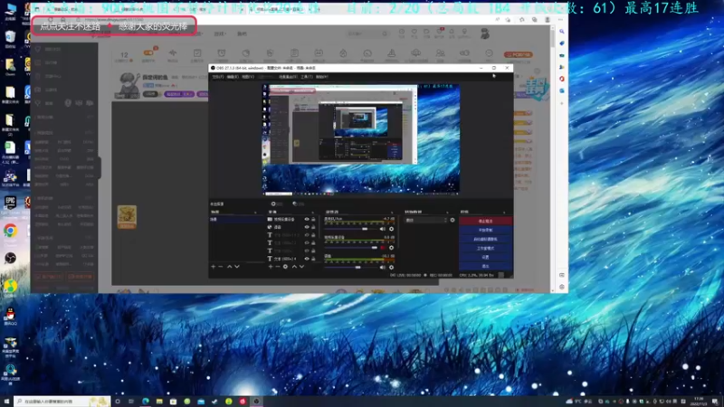Toggle visibility of the globe-icon source
724x407 pixels.
click(x=307, y=227)
